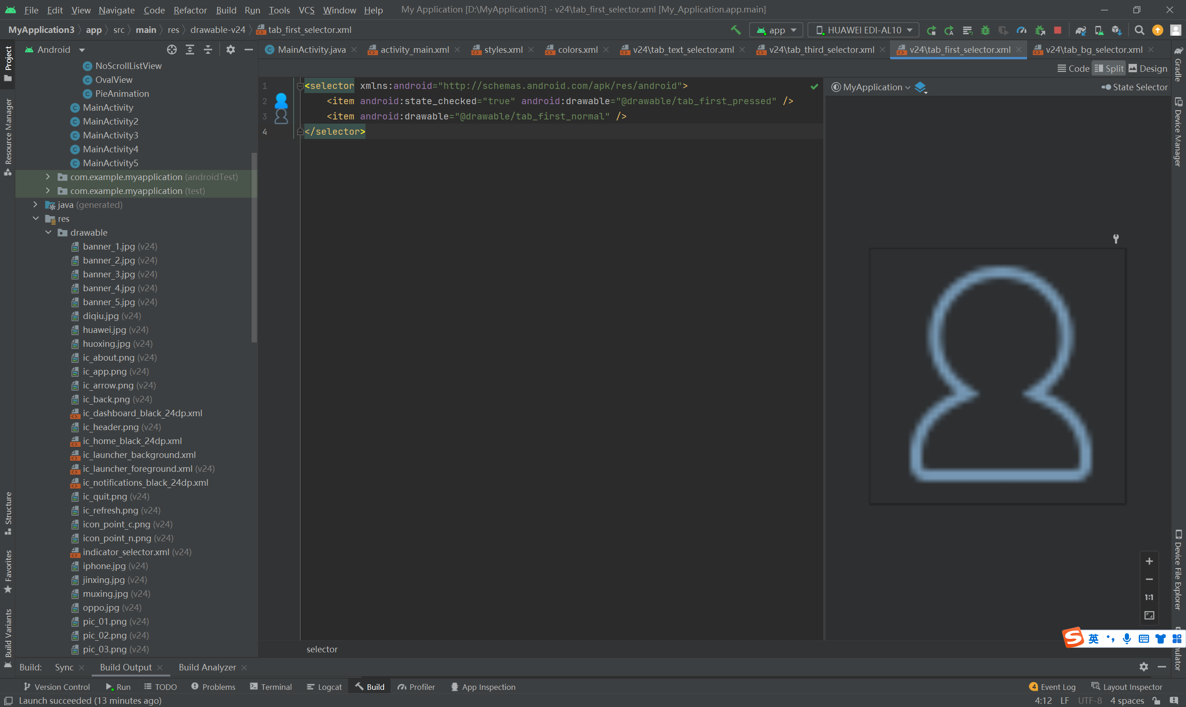Image resolution: width=1186 pixels, height=707 pixels.
Task: Toggle the State Selector switch
Action: click(1106, 87)
